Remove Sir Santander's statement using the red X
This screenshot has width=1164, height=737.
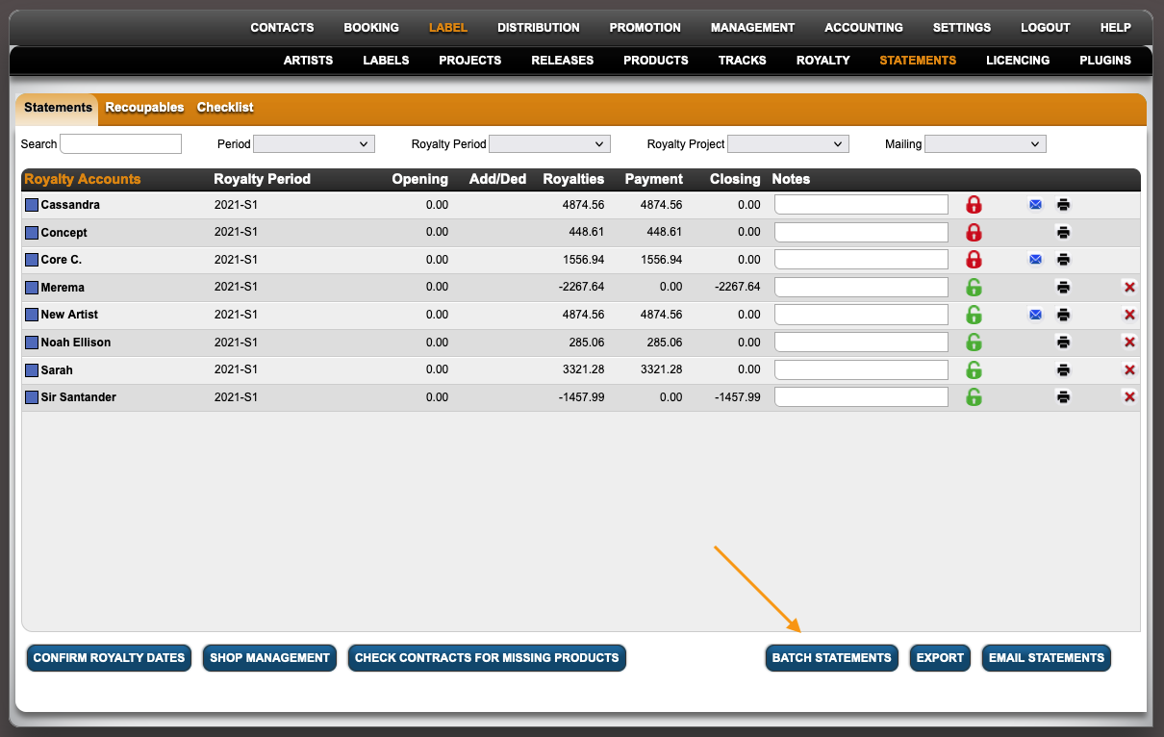point(1129,396)
